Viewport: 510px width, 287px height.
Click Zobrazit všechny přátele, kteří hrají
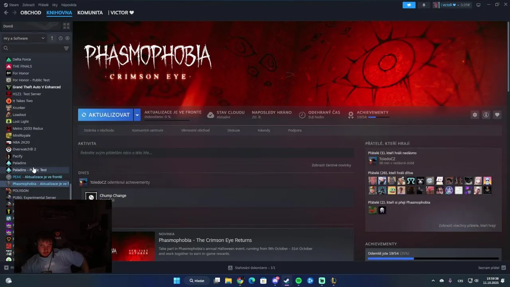click(467, 226)
